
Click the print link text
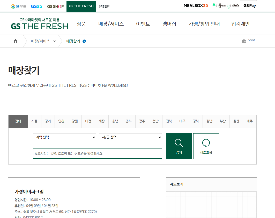pos(251,40)
